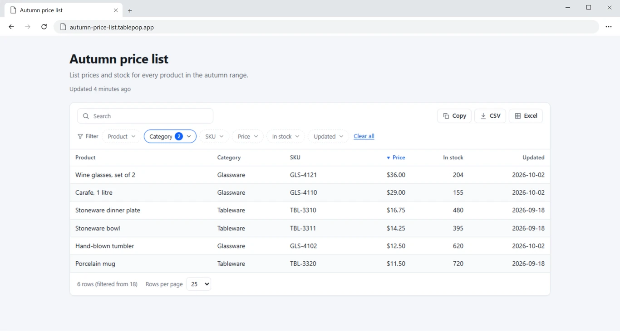This screenshot has width=620, height=331.
Task: Open the Product filter dropdown
Action: coord(121,136)
